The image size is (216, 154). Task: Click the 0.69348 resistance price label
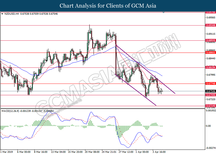[211, 25]
